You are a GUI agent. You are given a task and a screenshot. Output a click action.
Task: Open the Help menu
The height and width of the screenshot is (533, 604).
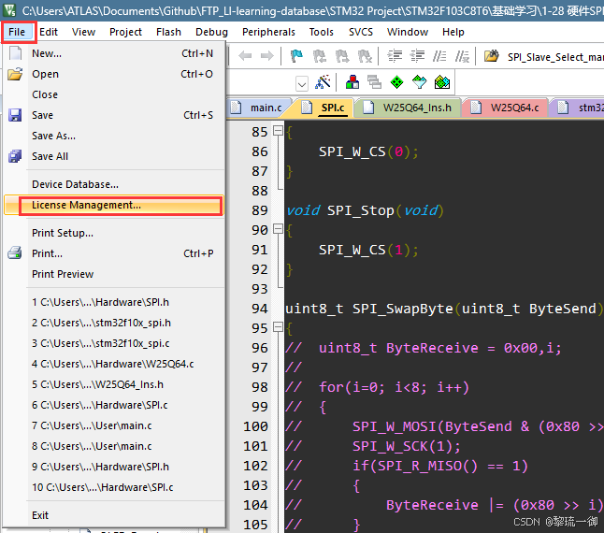(453, 32)
